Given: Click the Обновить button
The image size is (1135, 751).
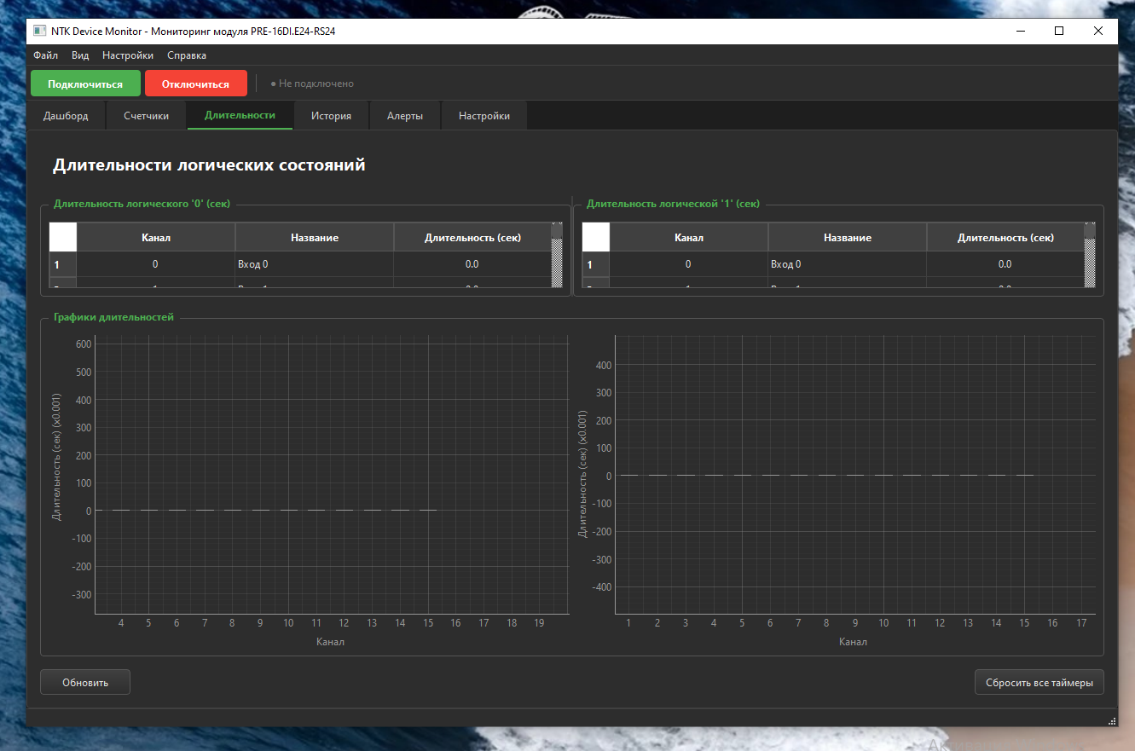Looking at the screenshot, I should pos(85,683).
